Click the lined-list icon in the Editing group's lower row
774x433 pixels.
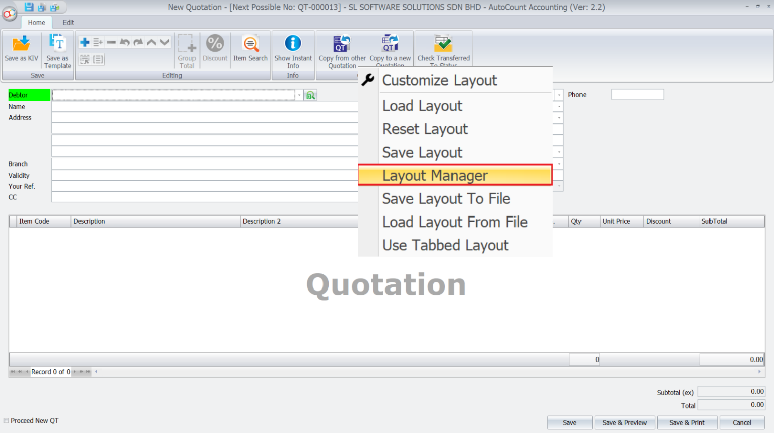point(98,59)
